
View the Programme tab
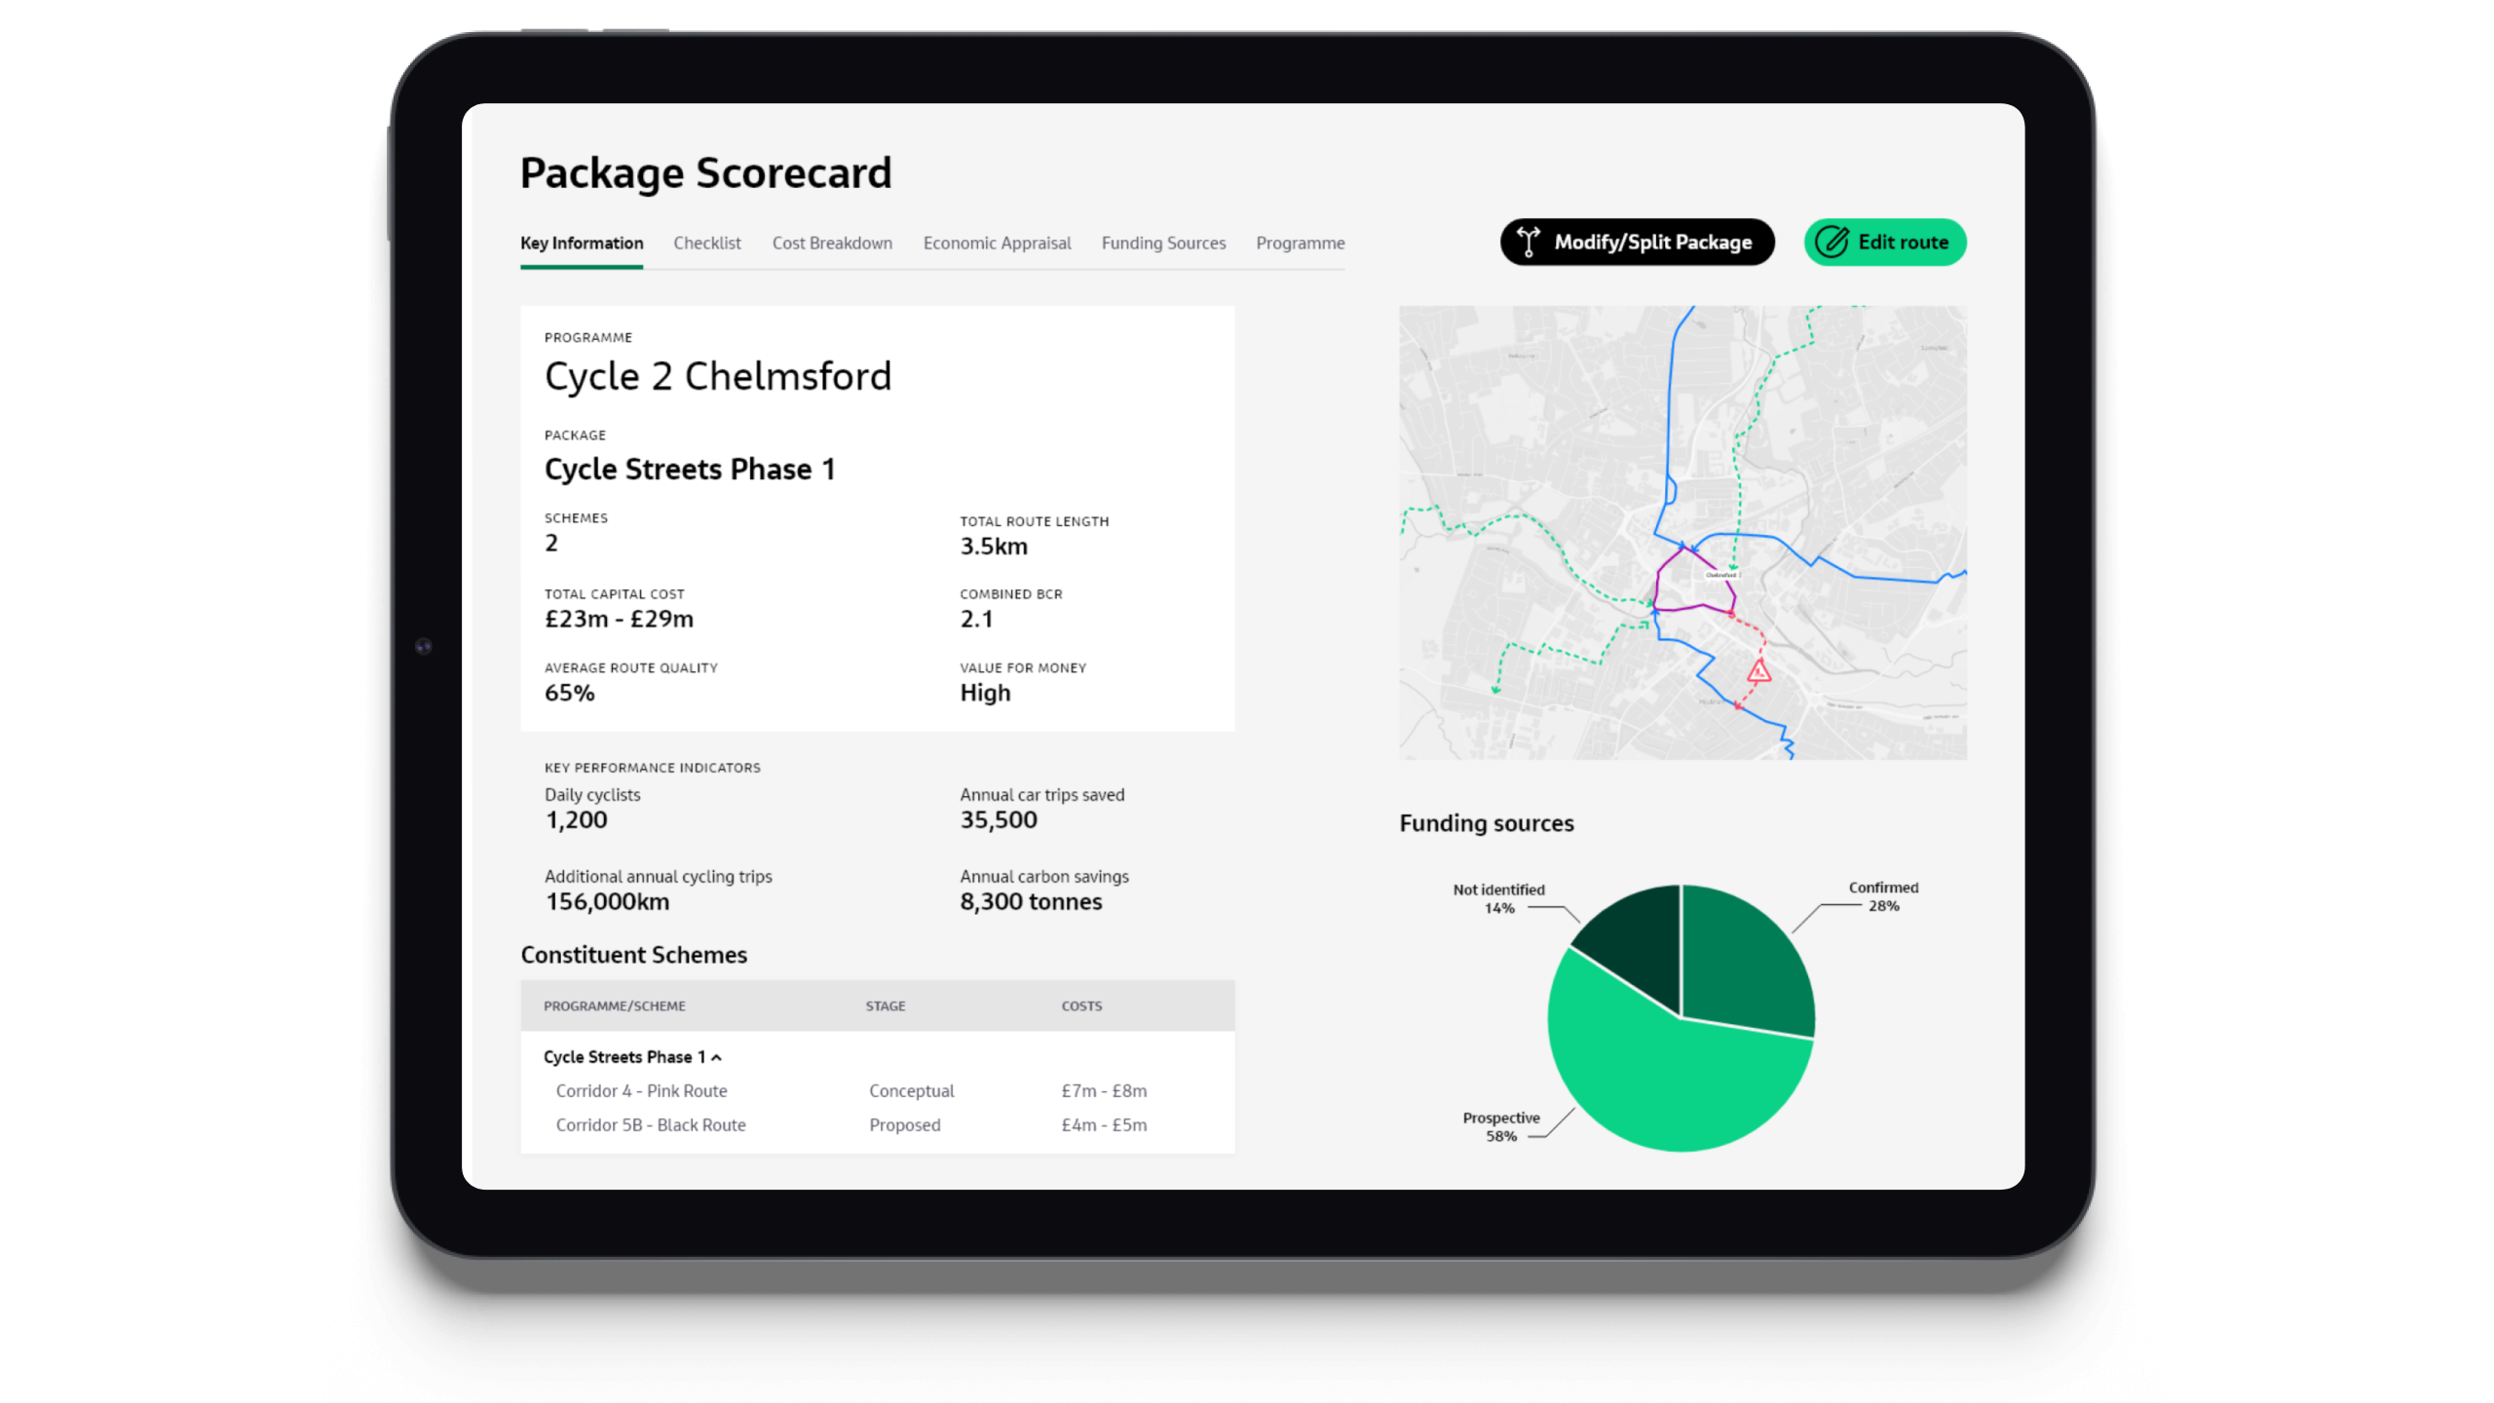(1300, 243)
